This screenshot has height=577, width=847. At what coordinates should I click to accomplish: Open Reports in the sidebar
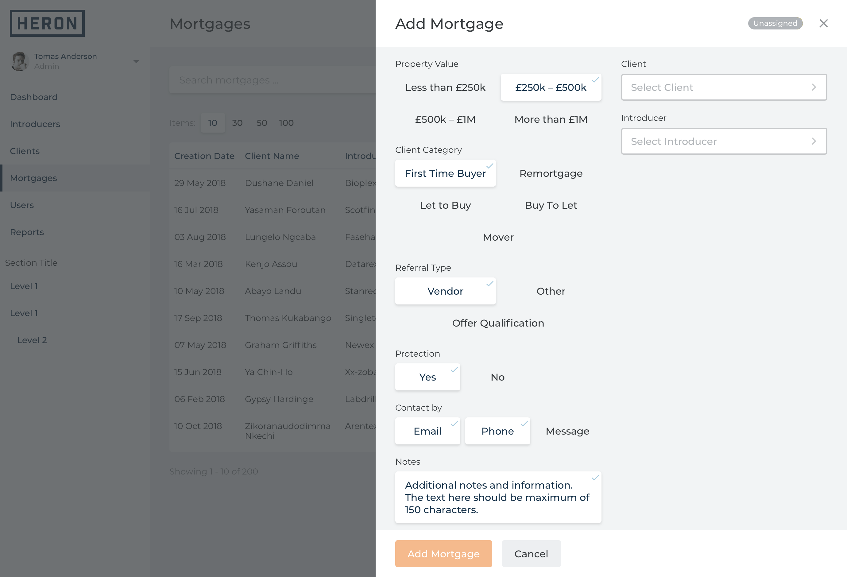click(x=75, y=232)
